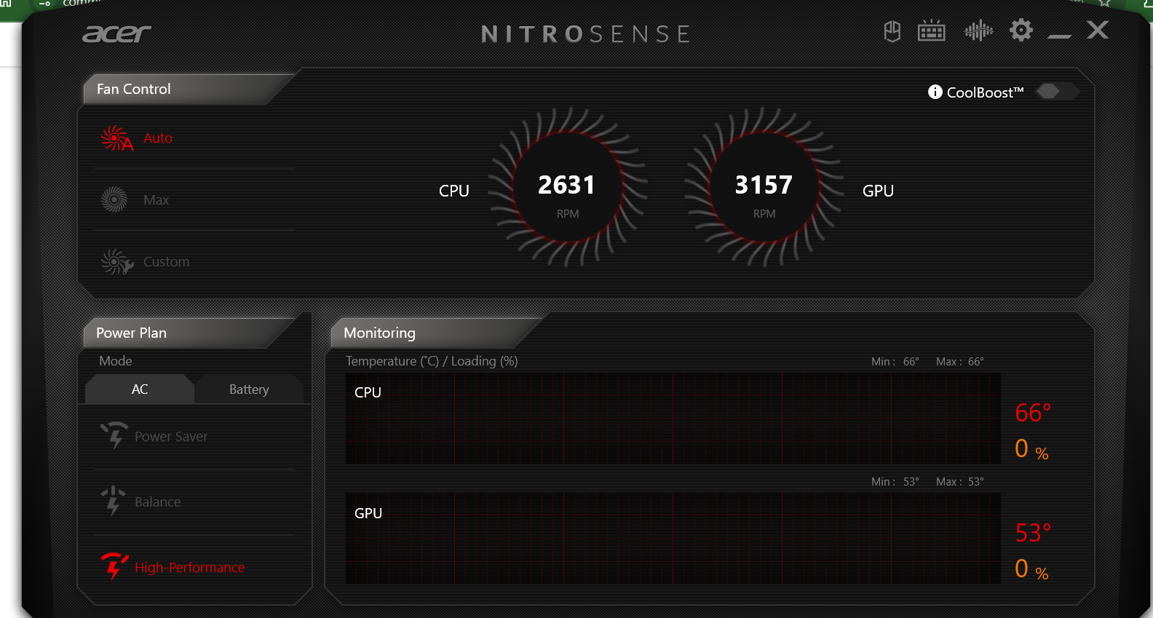
Task: Click the large red 66° CPU temperature reading
Action: pos(1033,413)
